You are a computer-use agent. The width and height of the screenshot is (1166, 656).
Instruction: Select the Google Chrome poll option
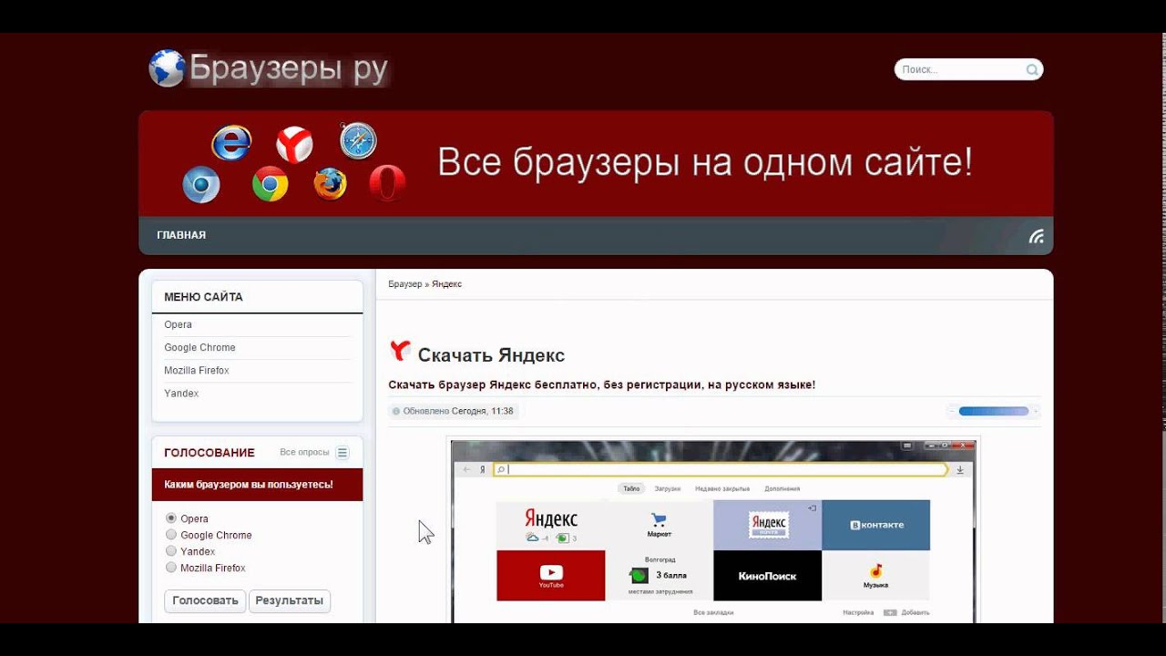171,535
